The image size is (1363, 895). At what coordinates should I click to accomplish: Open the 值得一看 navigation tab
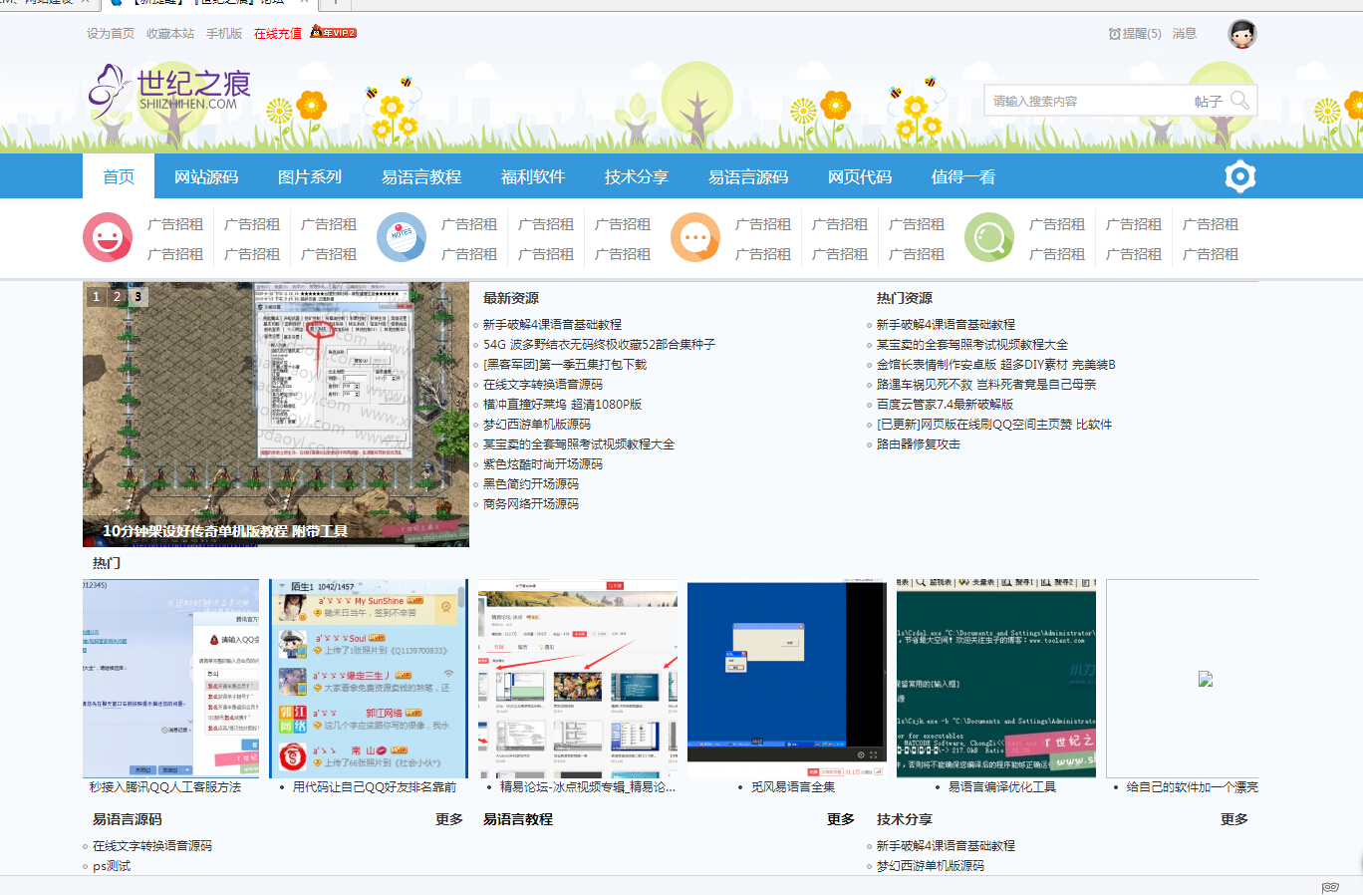[963, 176]
